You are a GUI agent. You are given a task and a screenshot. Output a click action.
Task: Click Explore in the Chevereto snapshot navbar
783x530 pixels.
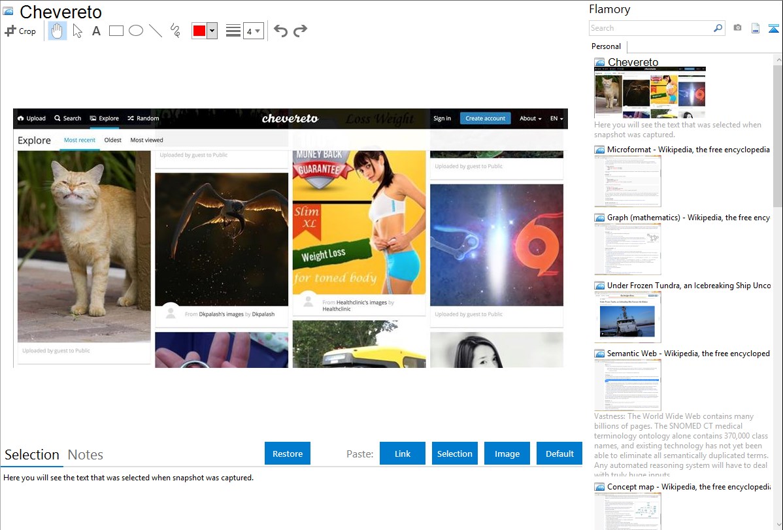(105, 118)
